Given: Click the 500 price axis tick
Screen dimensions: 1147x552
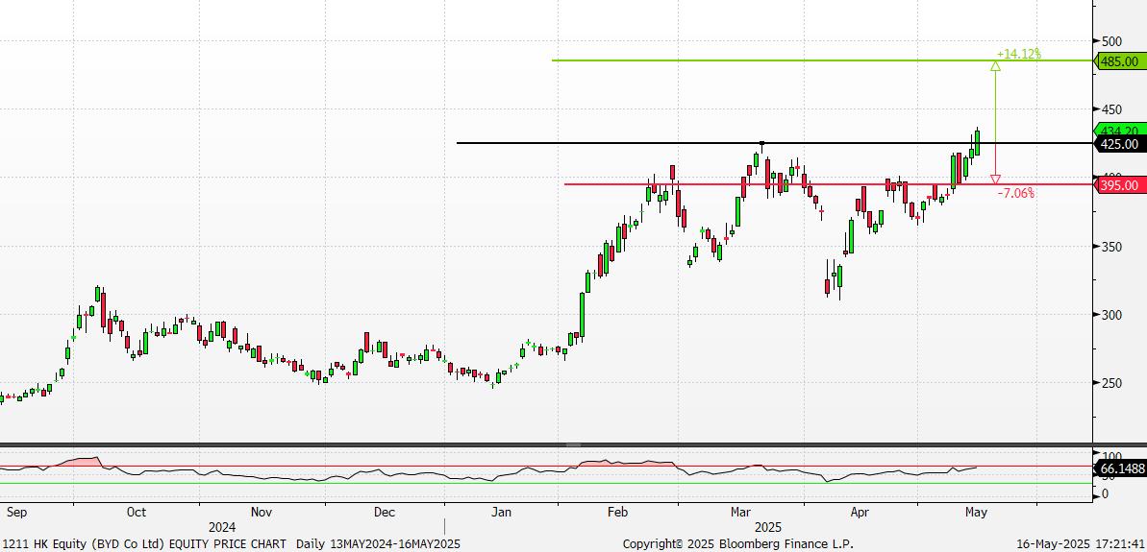Looking at the screenshot, I should tap(1111, 41).
